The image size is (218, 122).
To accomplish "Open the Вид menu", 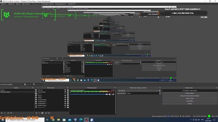I will click(x=18, y=4).
